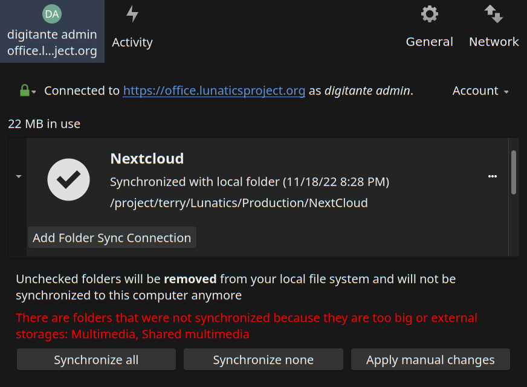Image resolution: width=527 pixels, height=387 pixels.
Task: Expand the Nextcloud folder tree arrow
Action: [x=19, y=176]
